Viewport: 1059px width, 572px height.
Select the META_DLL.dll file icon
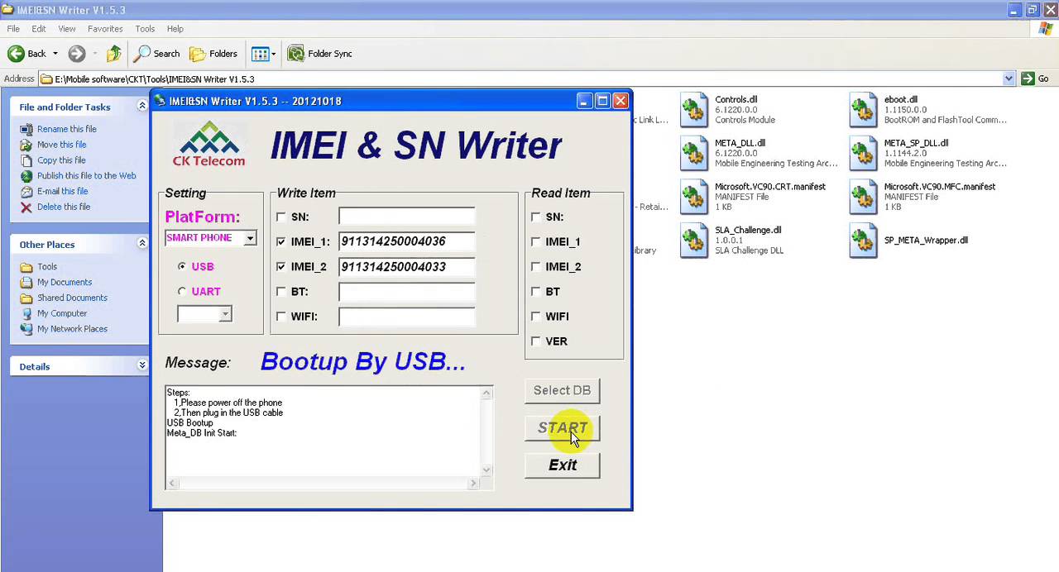695,154
